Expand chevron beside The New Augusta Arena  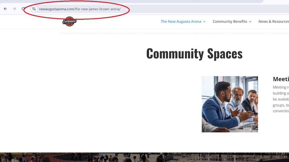tap(204, 22)
